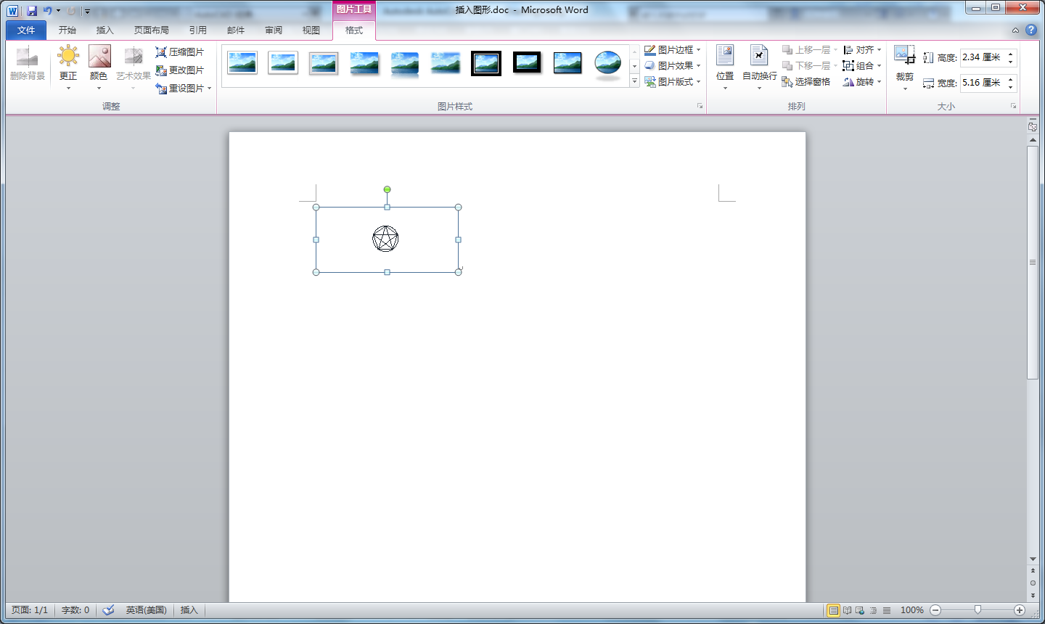This screenshot has height=624, width=1045.
Task: Toggle the ruler button above the vertical scrollbar
Action: click(x=1033, y=126)
